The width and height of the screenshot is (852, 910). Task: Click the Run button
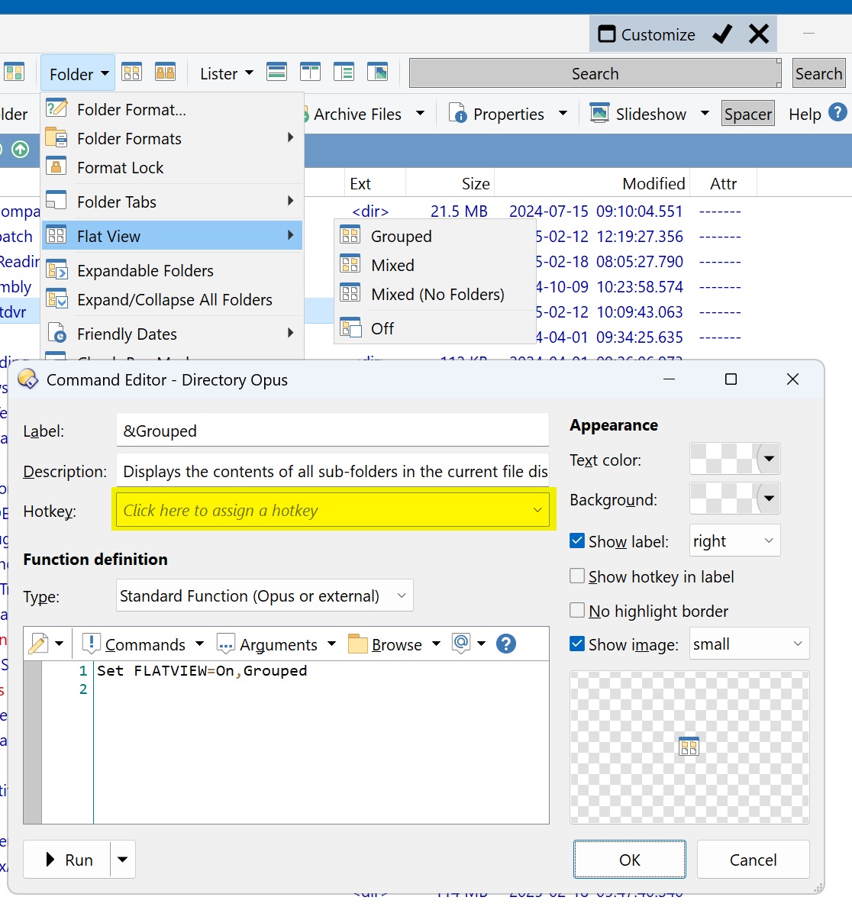pos(67,859)
